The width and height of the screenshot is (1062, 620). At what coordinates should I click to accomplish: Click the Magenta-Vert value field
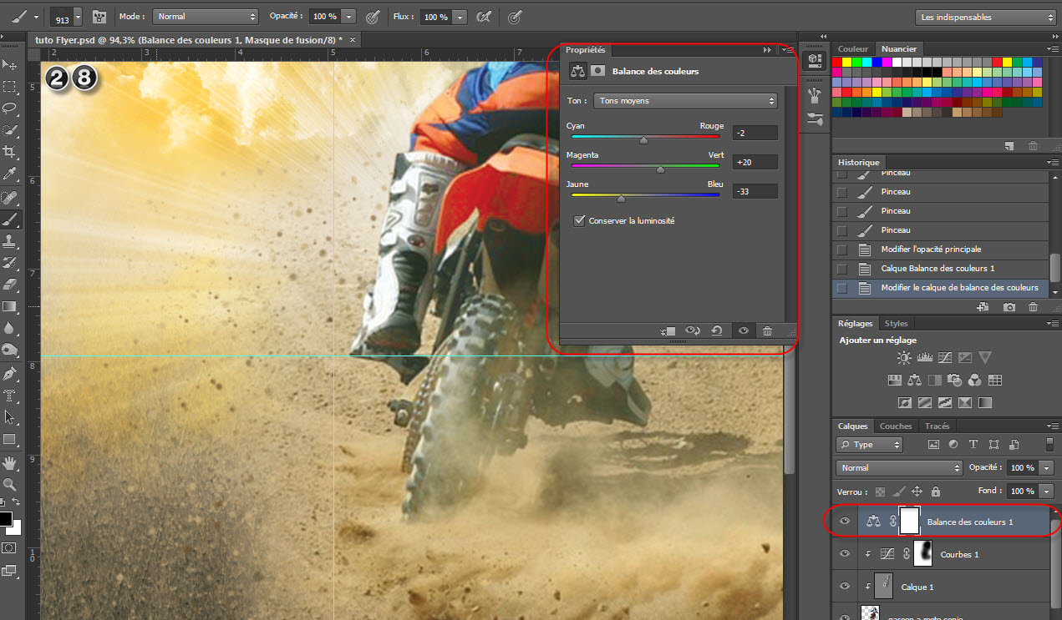[755, 163]
